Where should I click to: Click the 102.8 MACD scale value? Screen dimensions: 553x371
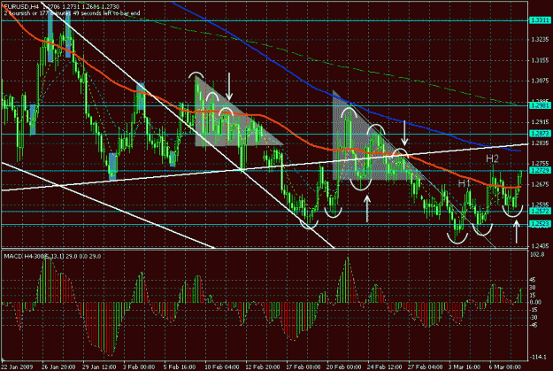click(537, 254)
